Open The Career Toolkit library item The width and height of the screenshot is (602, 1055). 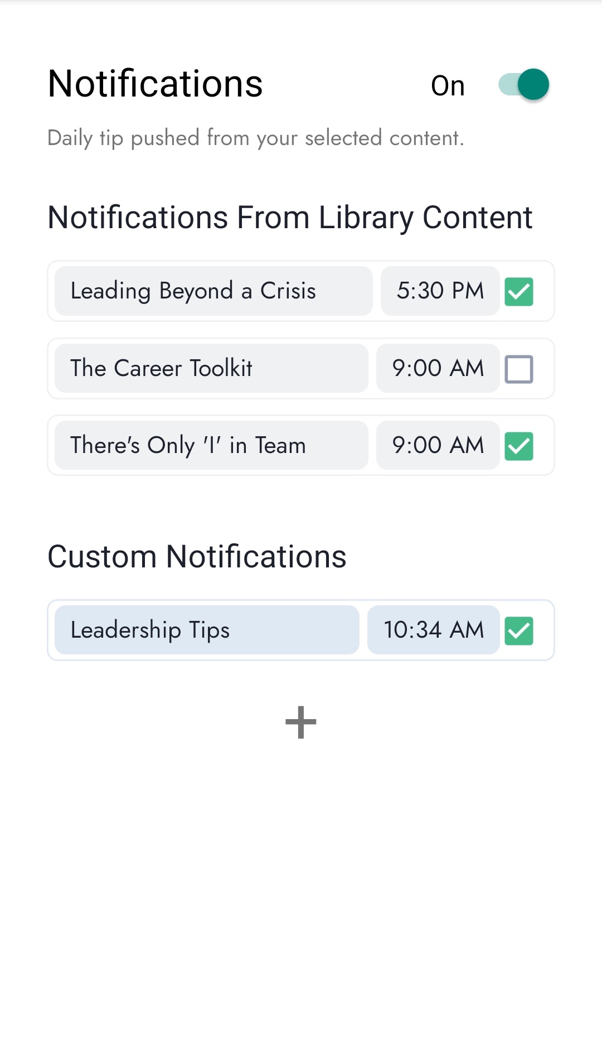coord(211,368)
